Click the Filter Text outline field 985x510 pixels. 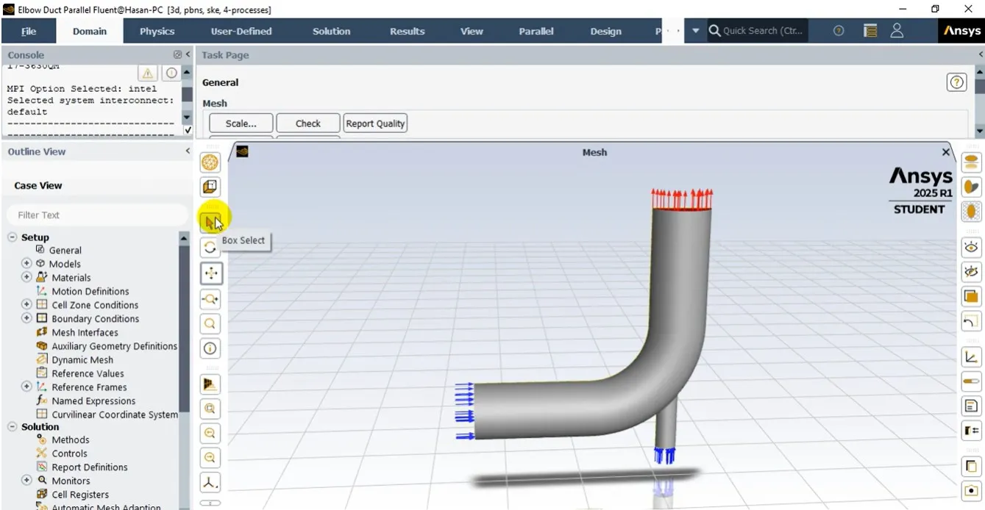coord(97,215)
